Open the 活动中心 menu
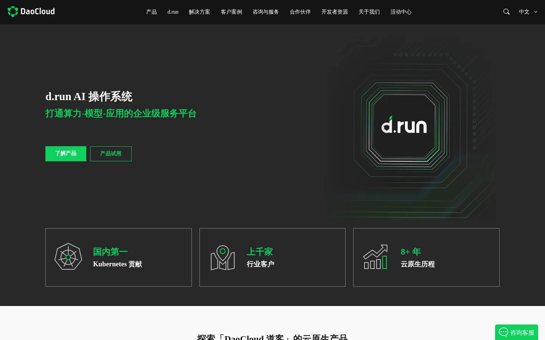 401,12
